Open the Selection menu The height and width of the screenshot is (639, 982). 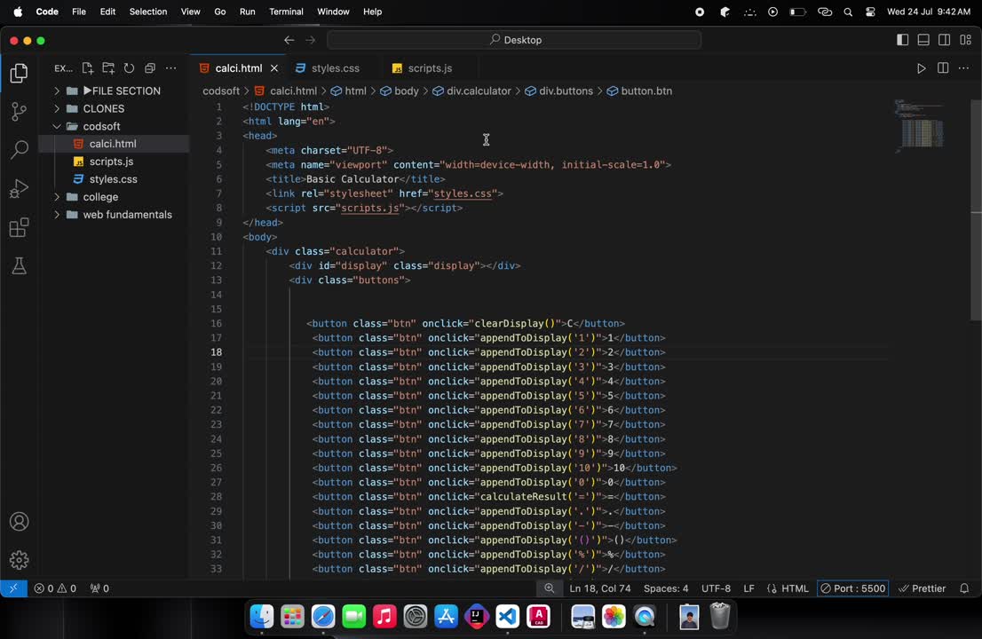tap(147, 12)
